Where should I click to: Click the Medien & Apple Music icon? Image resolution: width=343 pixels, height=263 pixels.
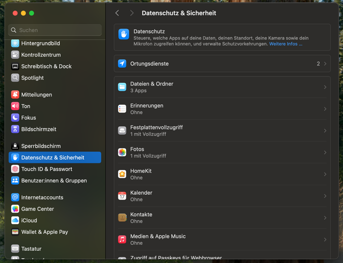pos(122,239)
